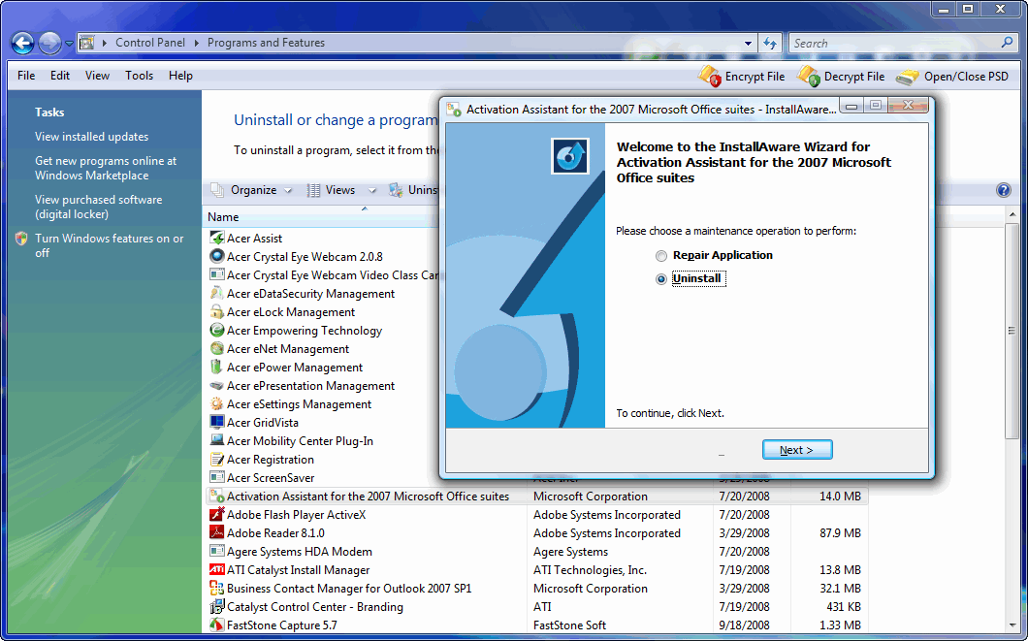Click the Encrypt File toolbar button
Image resolution: width=1028 pixels, height=641 pixels.
click(742, 76)
